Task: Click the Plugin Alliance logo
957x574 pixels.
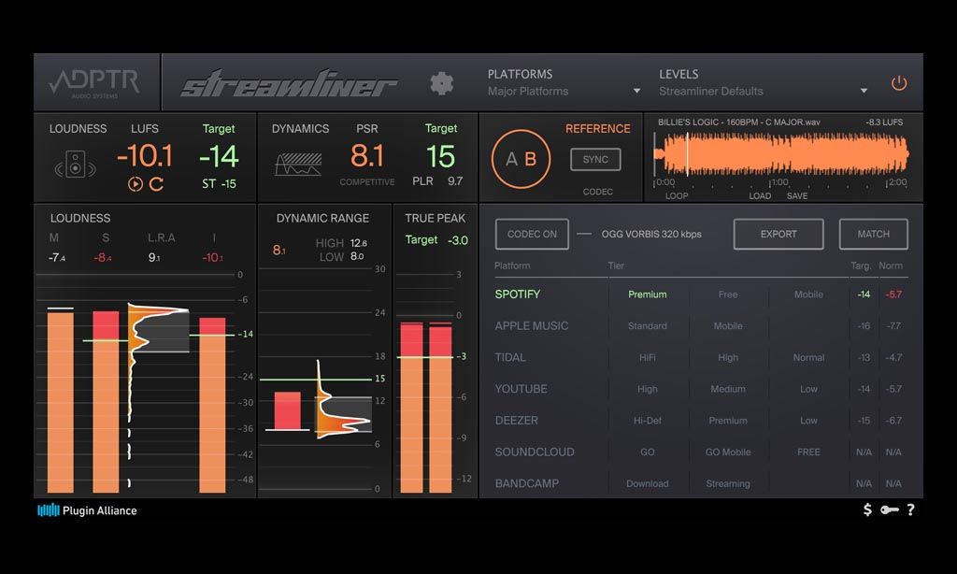Action: 87,510
